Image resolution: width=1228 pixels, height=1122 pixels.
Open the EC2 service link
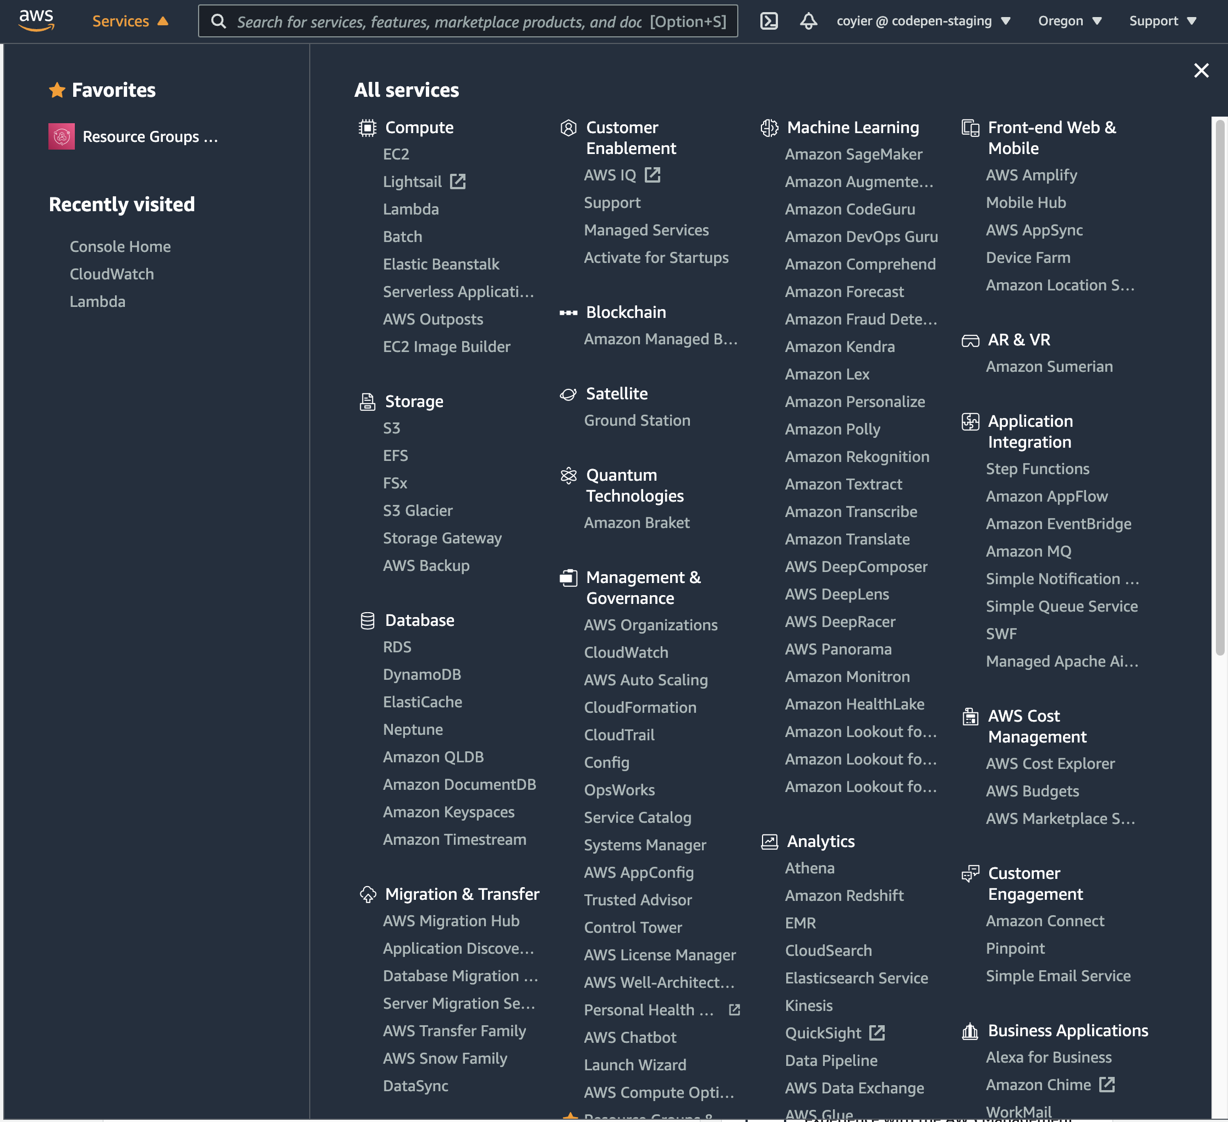click(396, 155)
